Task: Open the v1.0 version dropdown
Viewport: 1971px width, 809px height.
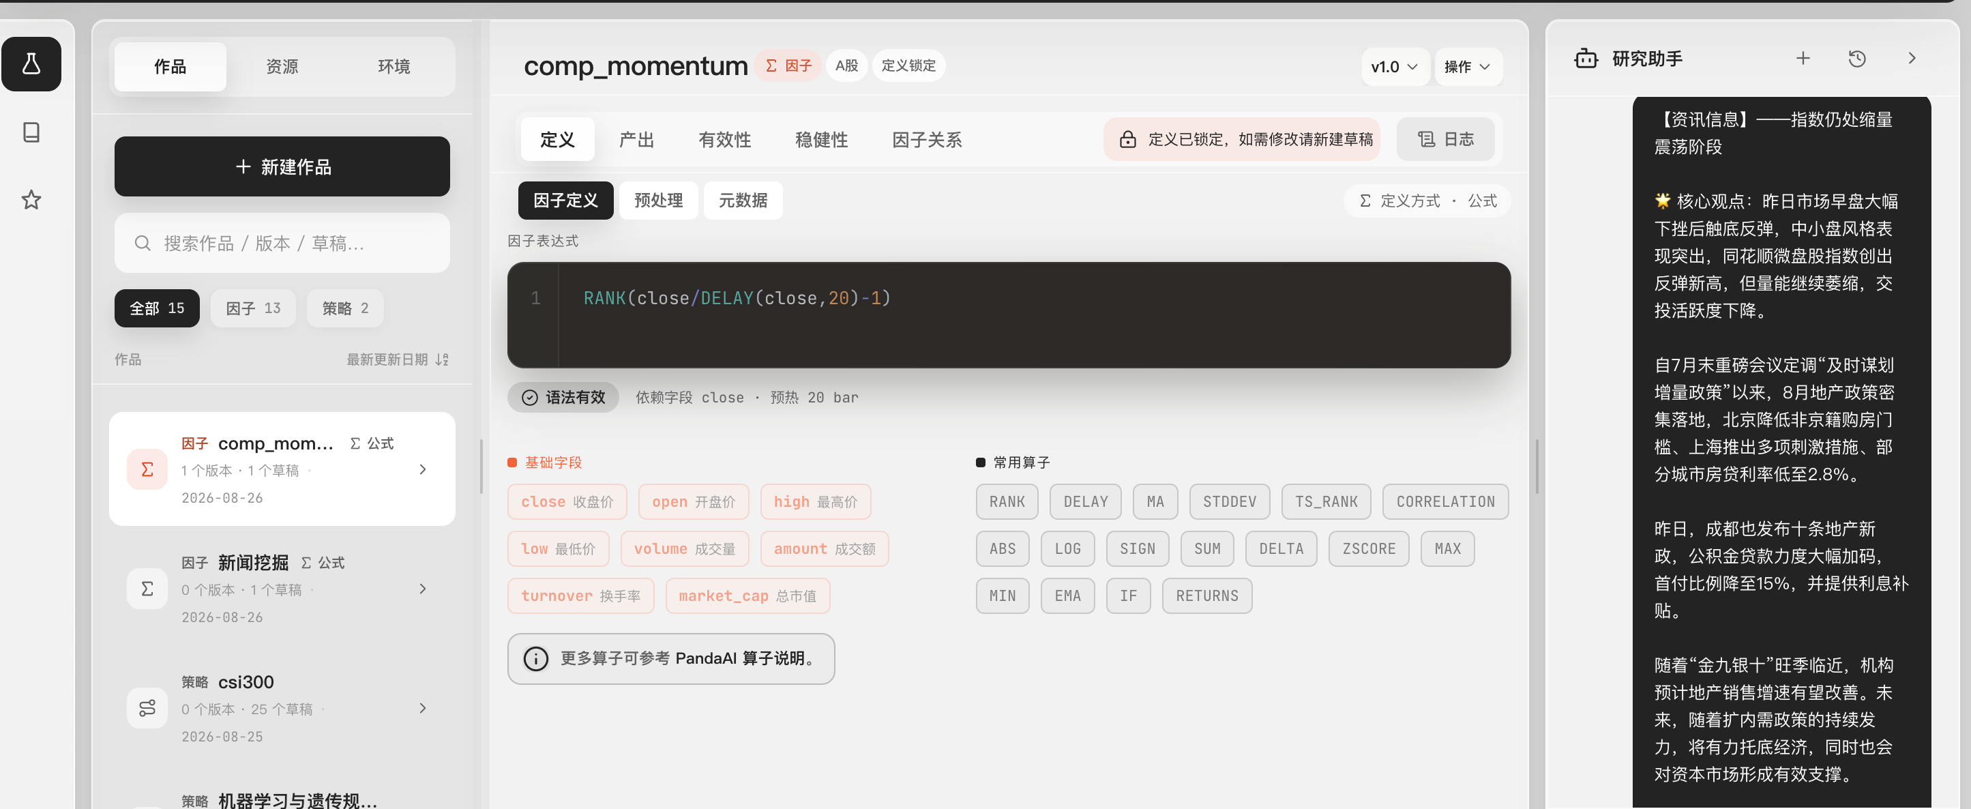Action: [x=1394, y=68]
